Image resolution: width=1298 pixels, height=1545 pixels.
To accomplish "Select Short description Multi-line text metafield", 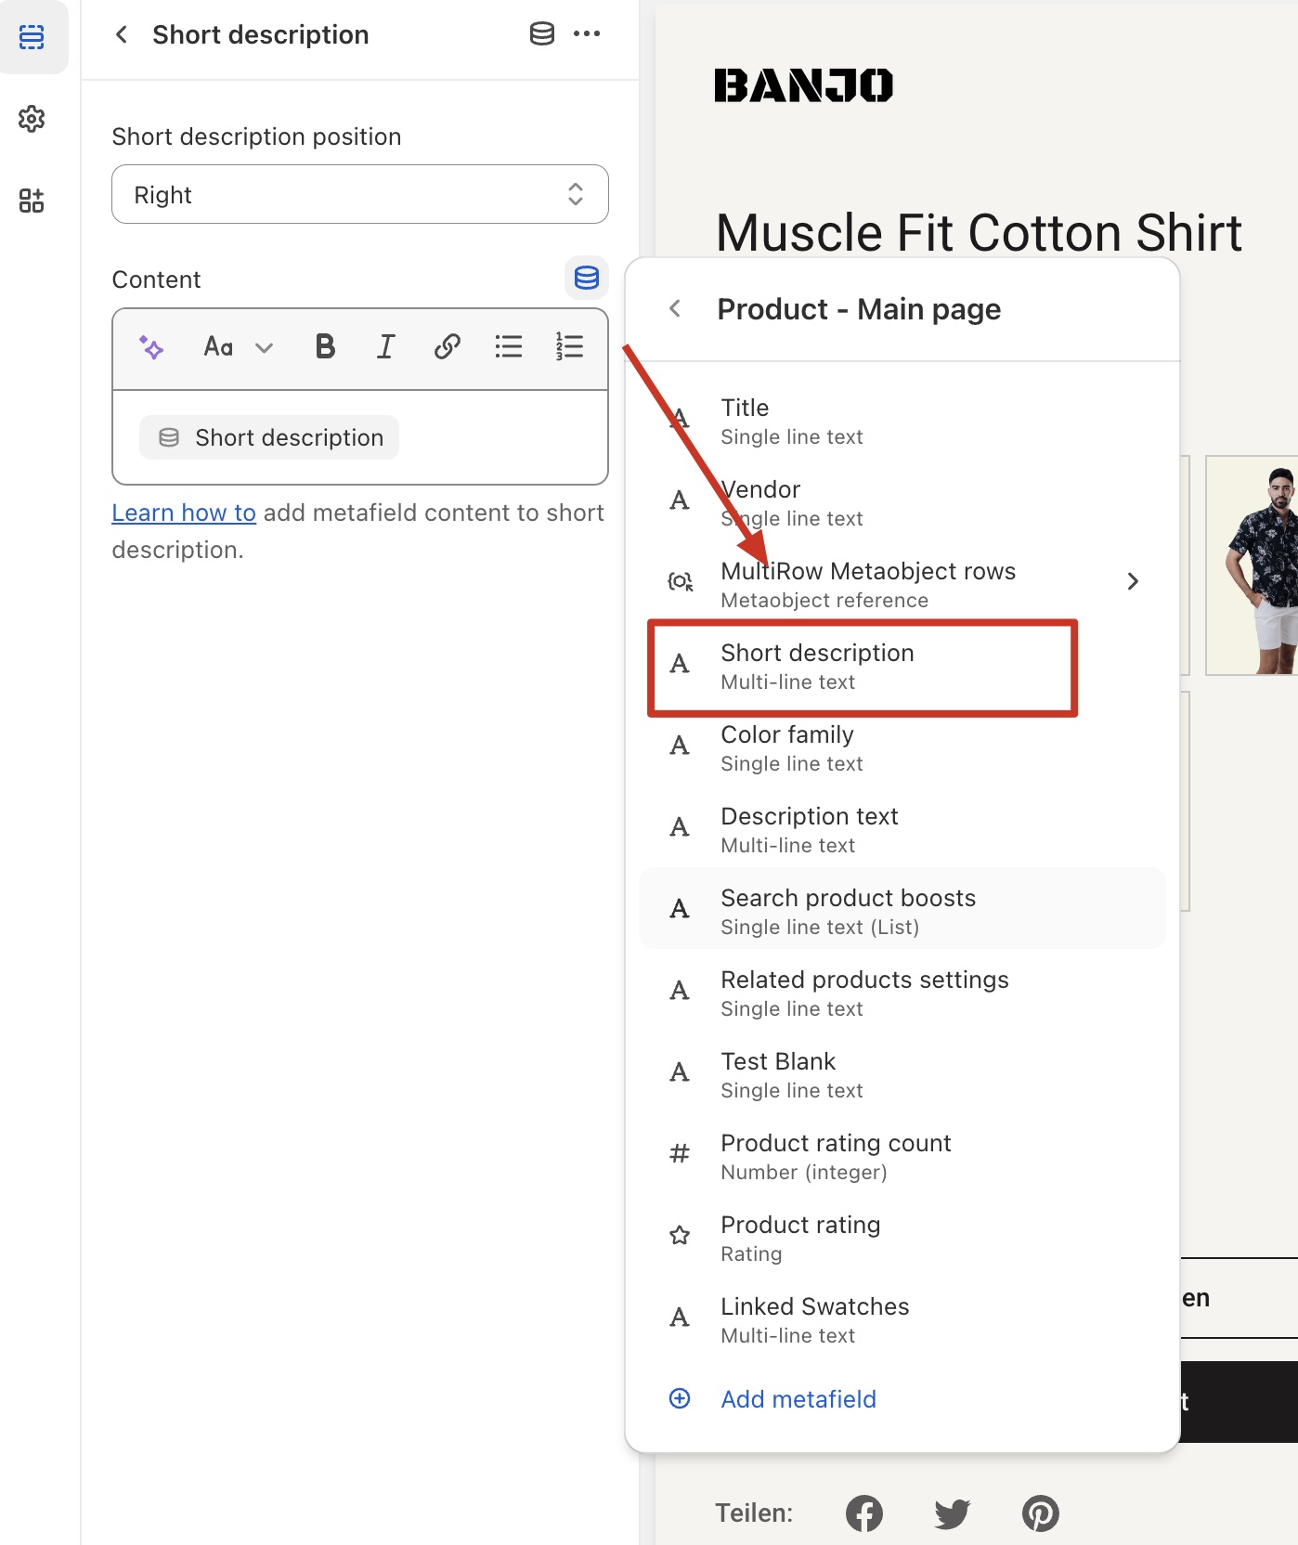I will 902,667.
